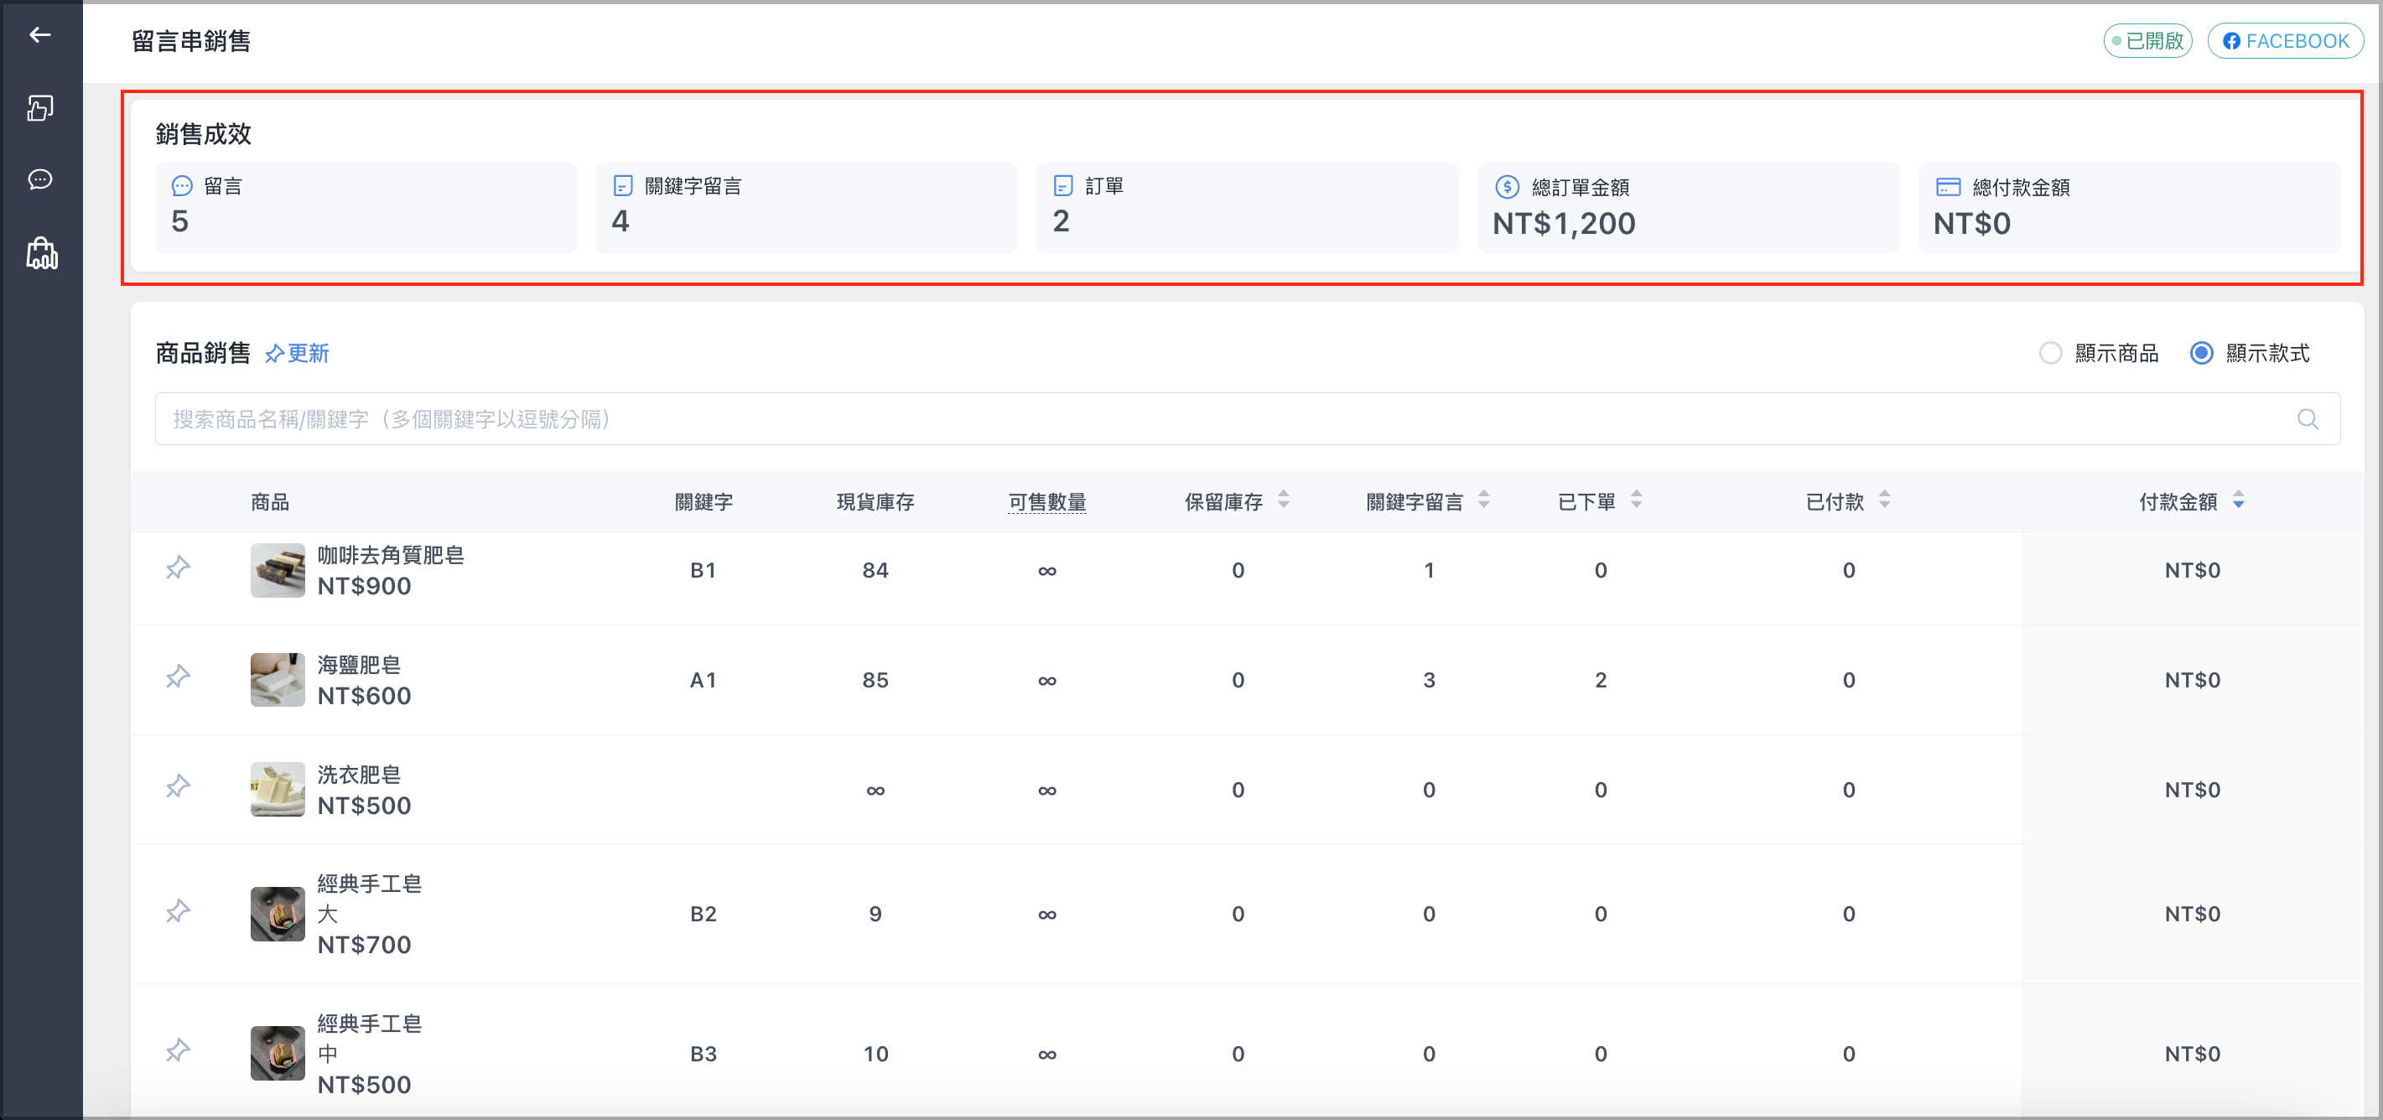Pin the 海鹽肥皂 product row
Image resolution: width=2383 pixels, height=1120 pixels.
coord(178,677)
